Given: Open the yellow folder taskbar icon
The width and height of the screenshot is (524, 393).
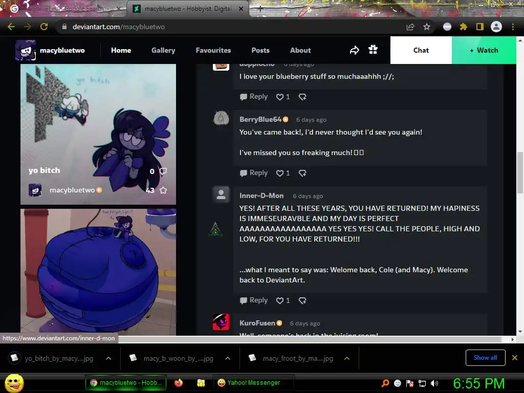Looking at the screenshot, I should [x=201, y=383].
